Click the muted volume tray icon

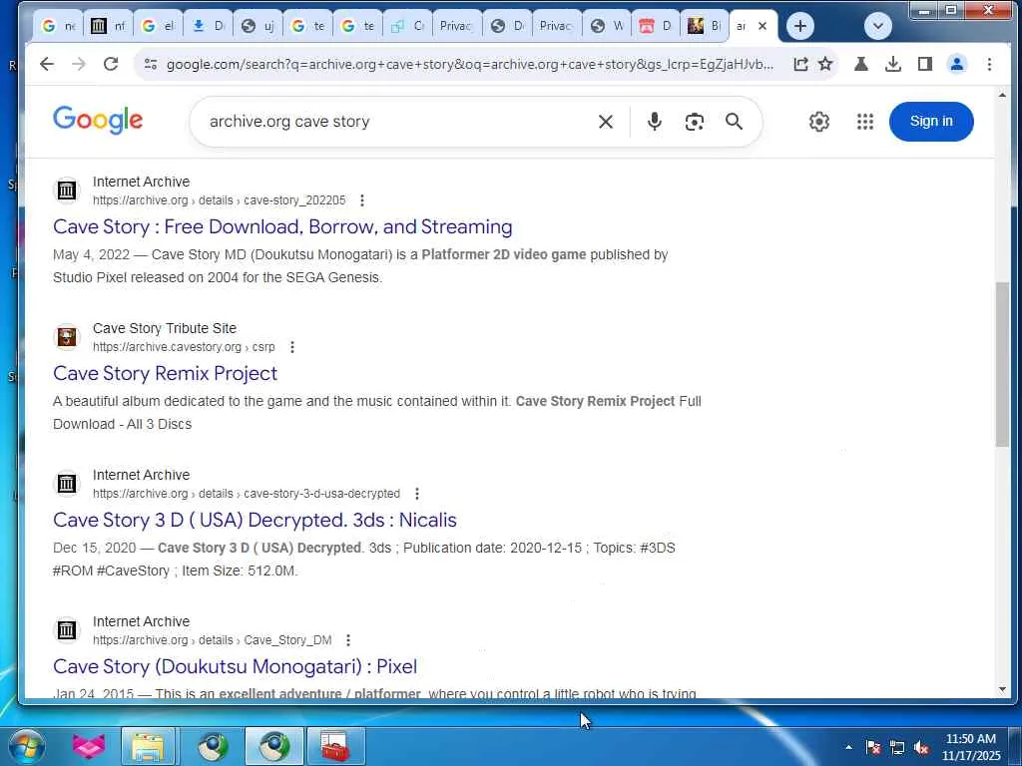(921, 748)
